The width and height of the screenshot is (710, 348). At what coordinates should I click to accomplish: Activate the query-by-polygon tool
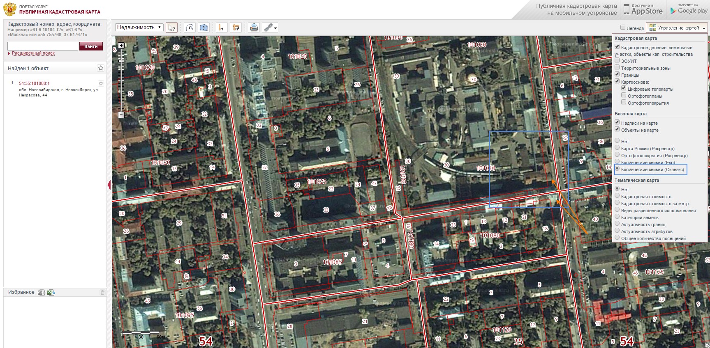coord(204,27)
